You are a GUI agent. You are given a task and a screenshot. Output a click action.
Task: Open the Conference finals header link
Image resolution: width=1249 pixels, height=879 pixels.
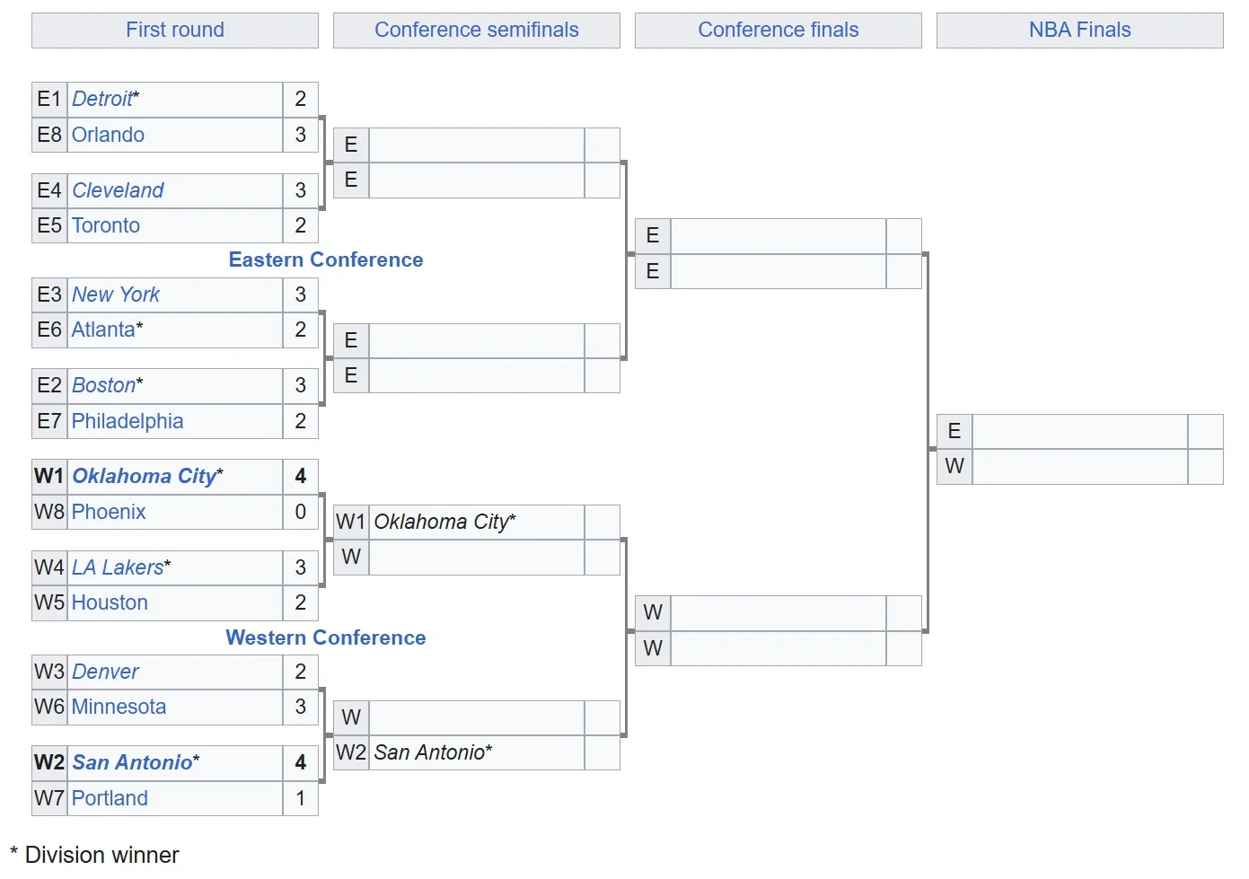pyautogui.click(x=778, y=30)
